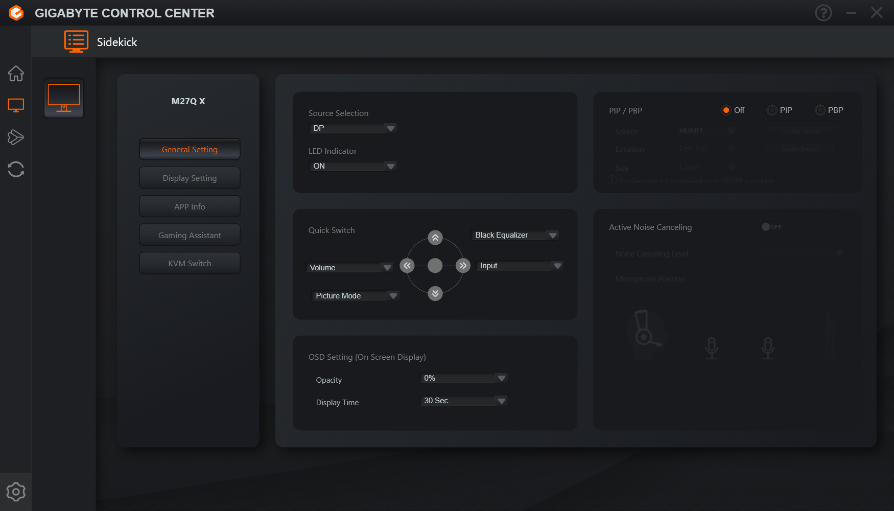Select the M27Q X monitor thumbnail
The width and height of the screenshot is (894, 511).
[64, 98]
